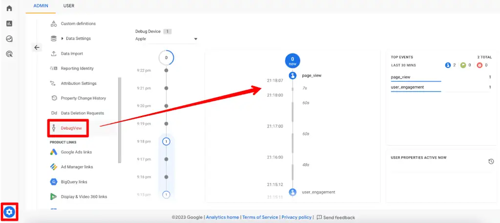
Task: Select the 9:18 pm minute marker
Action: pyautogui.click(x=166, y=142)
